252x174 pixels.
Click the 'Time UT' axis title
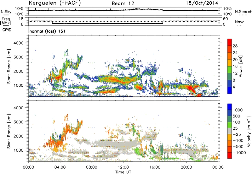tap(123, 172)
